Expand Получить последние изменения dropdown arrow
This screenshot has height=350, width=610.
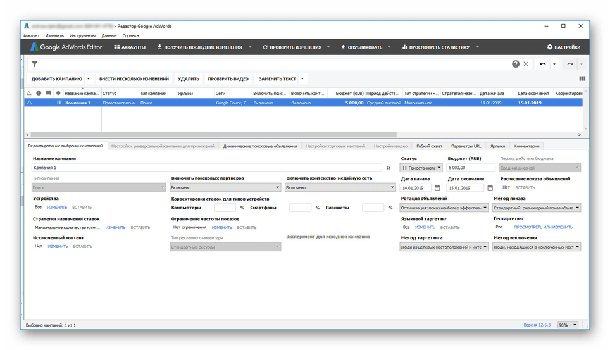point(250,47)
